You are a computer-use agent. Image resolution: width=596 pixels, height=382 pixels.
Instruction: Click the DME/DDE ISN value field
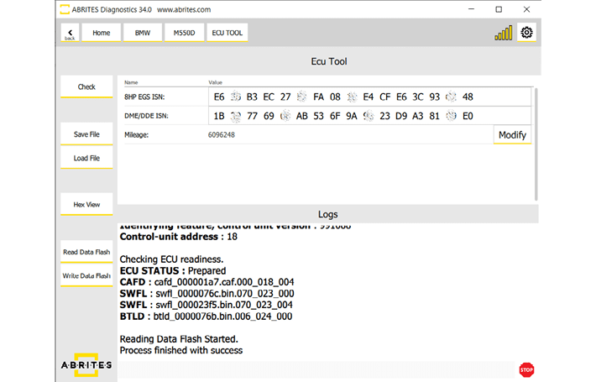[x=369, y=116]
